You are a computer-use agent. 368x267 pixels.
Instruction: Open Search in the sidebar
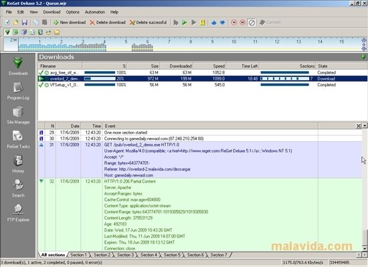pyautogui.click(x=18, y=189)
